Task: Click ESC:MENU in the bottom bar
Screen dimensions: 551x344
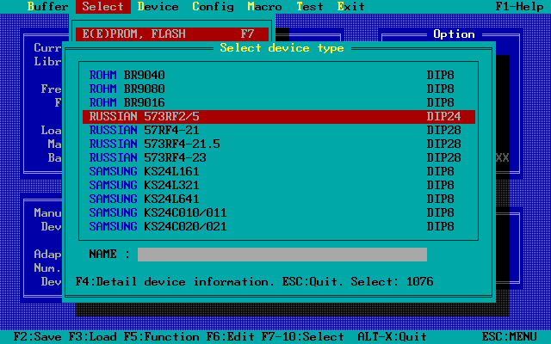Action: (x=509, y=336)
